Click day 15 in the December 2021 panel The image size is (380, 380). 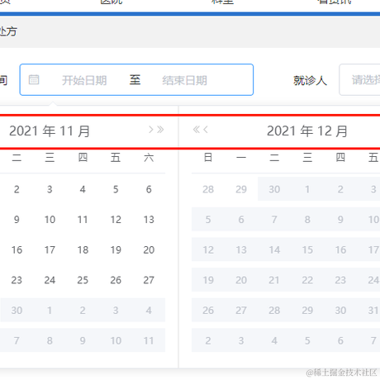coord(307,250)
